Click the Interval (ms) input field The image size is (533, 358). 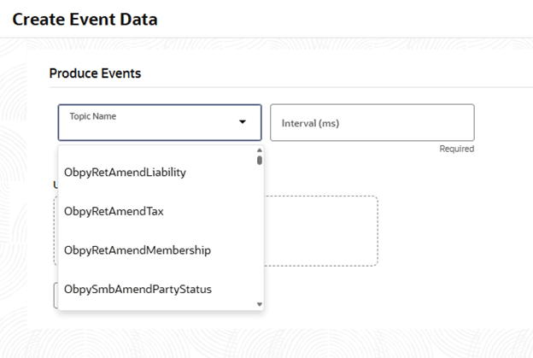pyautogui.click(x=372, y=123)
